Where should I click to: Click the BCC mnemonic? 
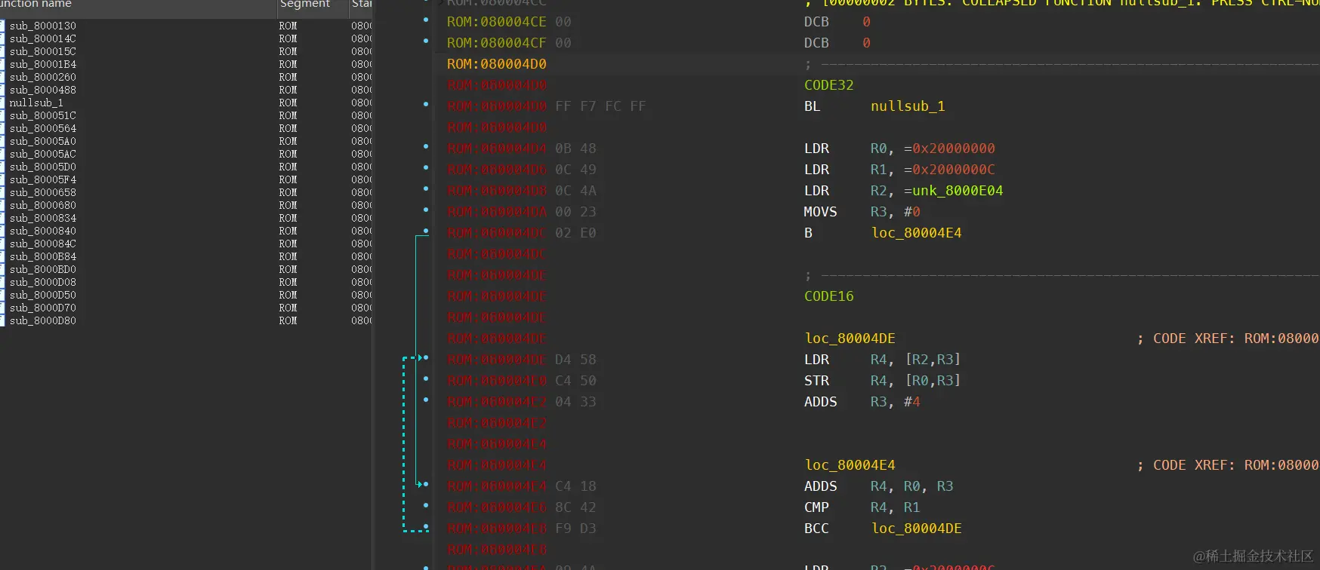tap(816, 529)
